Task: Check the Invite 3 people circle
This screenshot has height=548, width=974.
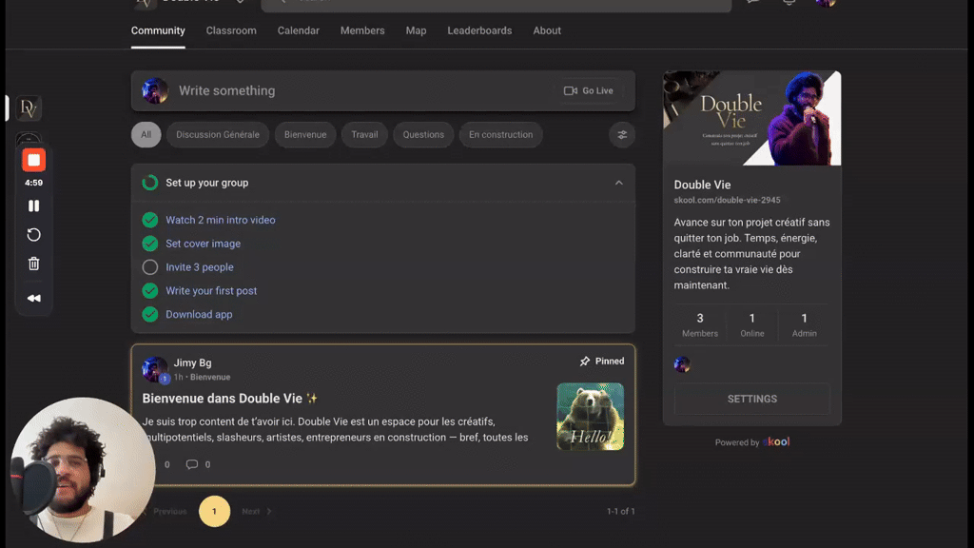Action: pyautogui.click(x=149, y=267)
